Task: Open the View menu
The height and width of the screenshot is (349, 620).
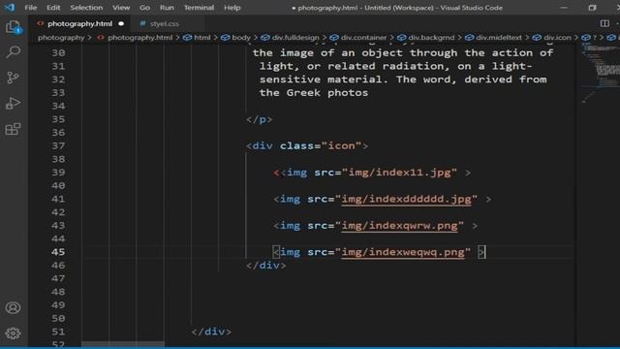Action: tap(121, 8)
